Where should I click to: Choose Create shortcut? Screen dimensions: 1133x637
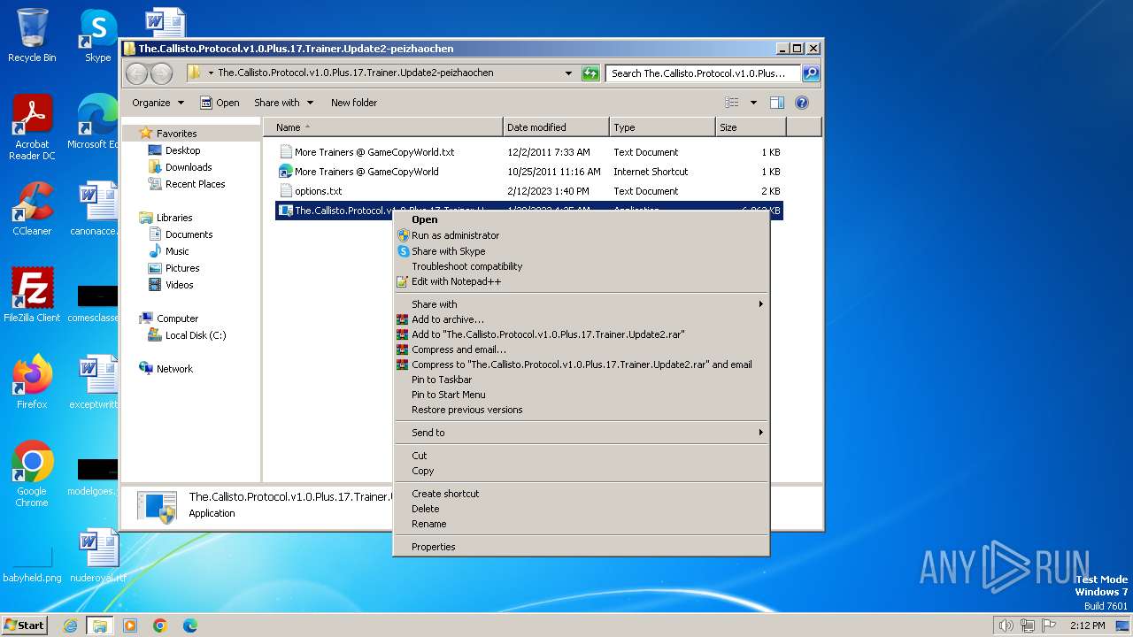581,494
